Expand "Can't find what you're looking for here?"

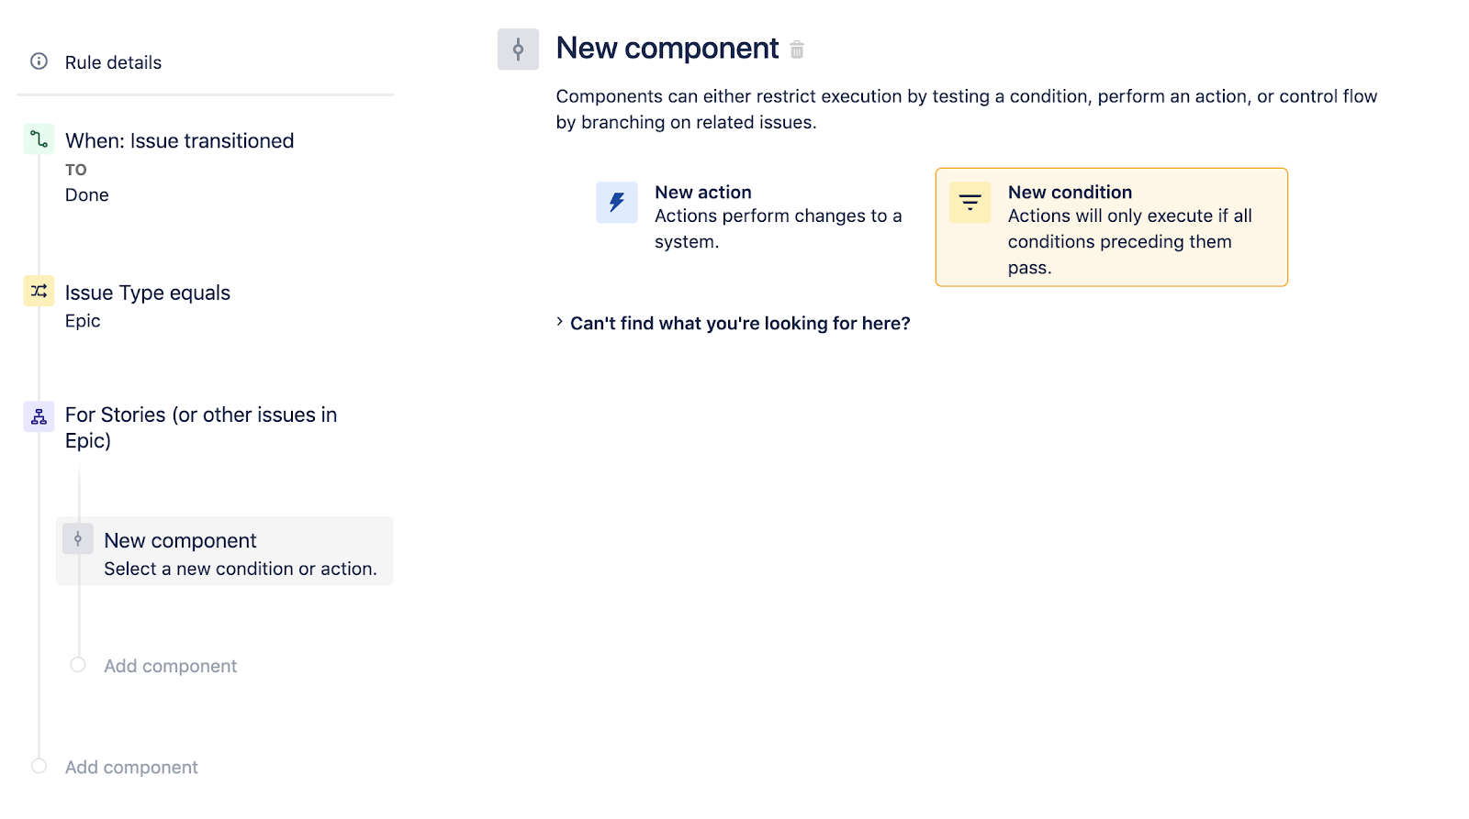(x=740, y=323)
